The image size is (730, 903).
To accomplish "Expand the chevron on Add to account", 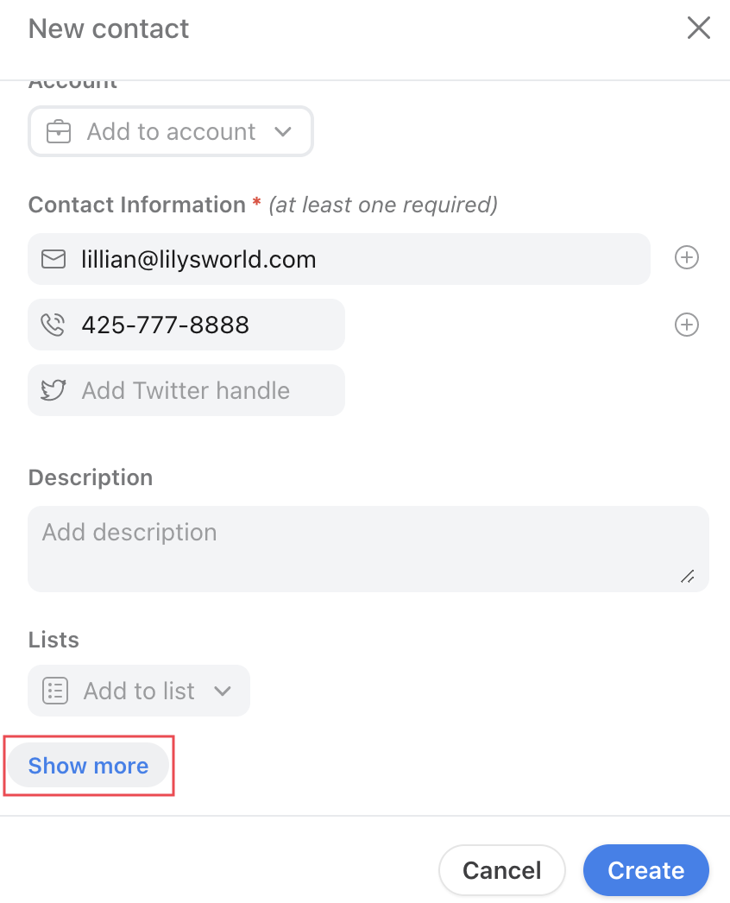I will pos(283,132).
